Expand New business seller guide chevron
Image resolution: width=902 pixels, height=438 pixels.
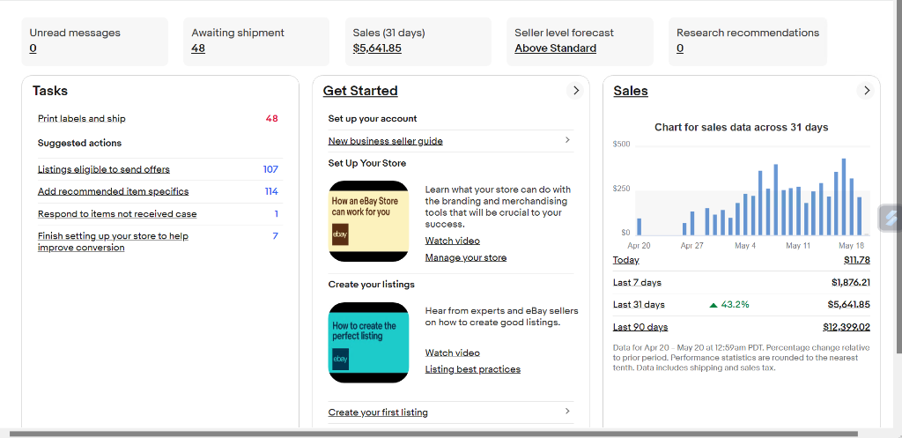(x=567, y=140)
